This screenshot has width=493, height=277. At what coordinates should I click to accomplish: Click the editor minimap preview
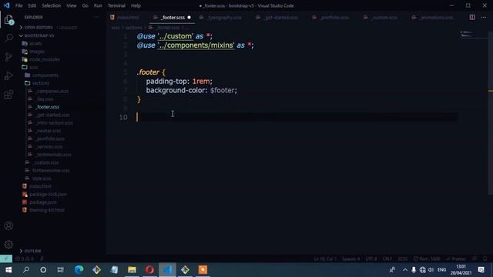click(x=466, y=34)
